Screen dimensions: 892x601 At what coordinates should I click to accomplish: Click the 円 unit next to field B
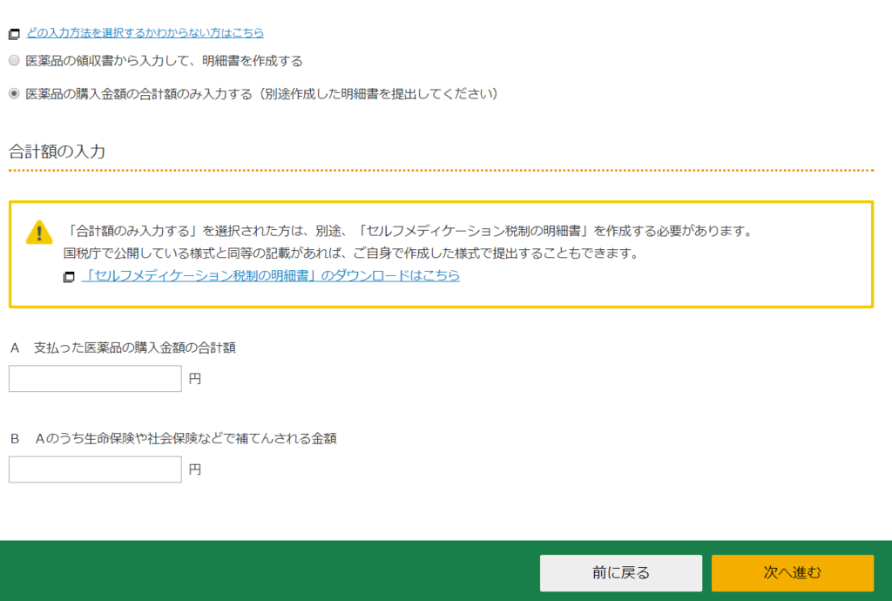point(195,469)
